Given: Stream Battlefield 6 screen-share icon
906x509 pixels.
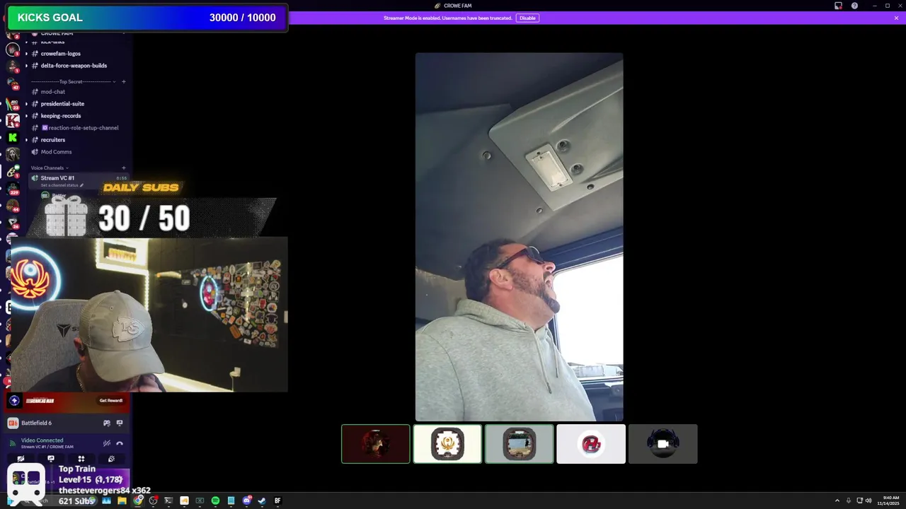Looking at the screenshot, I should pos(120,423).
